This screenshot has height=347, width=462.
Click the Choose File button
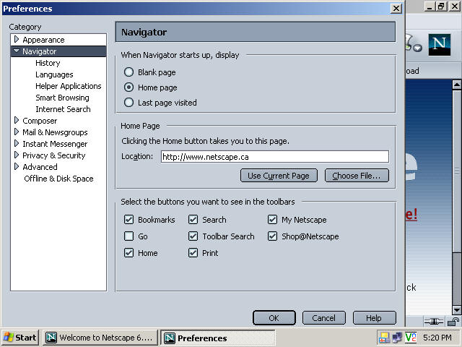pos(357,176)
